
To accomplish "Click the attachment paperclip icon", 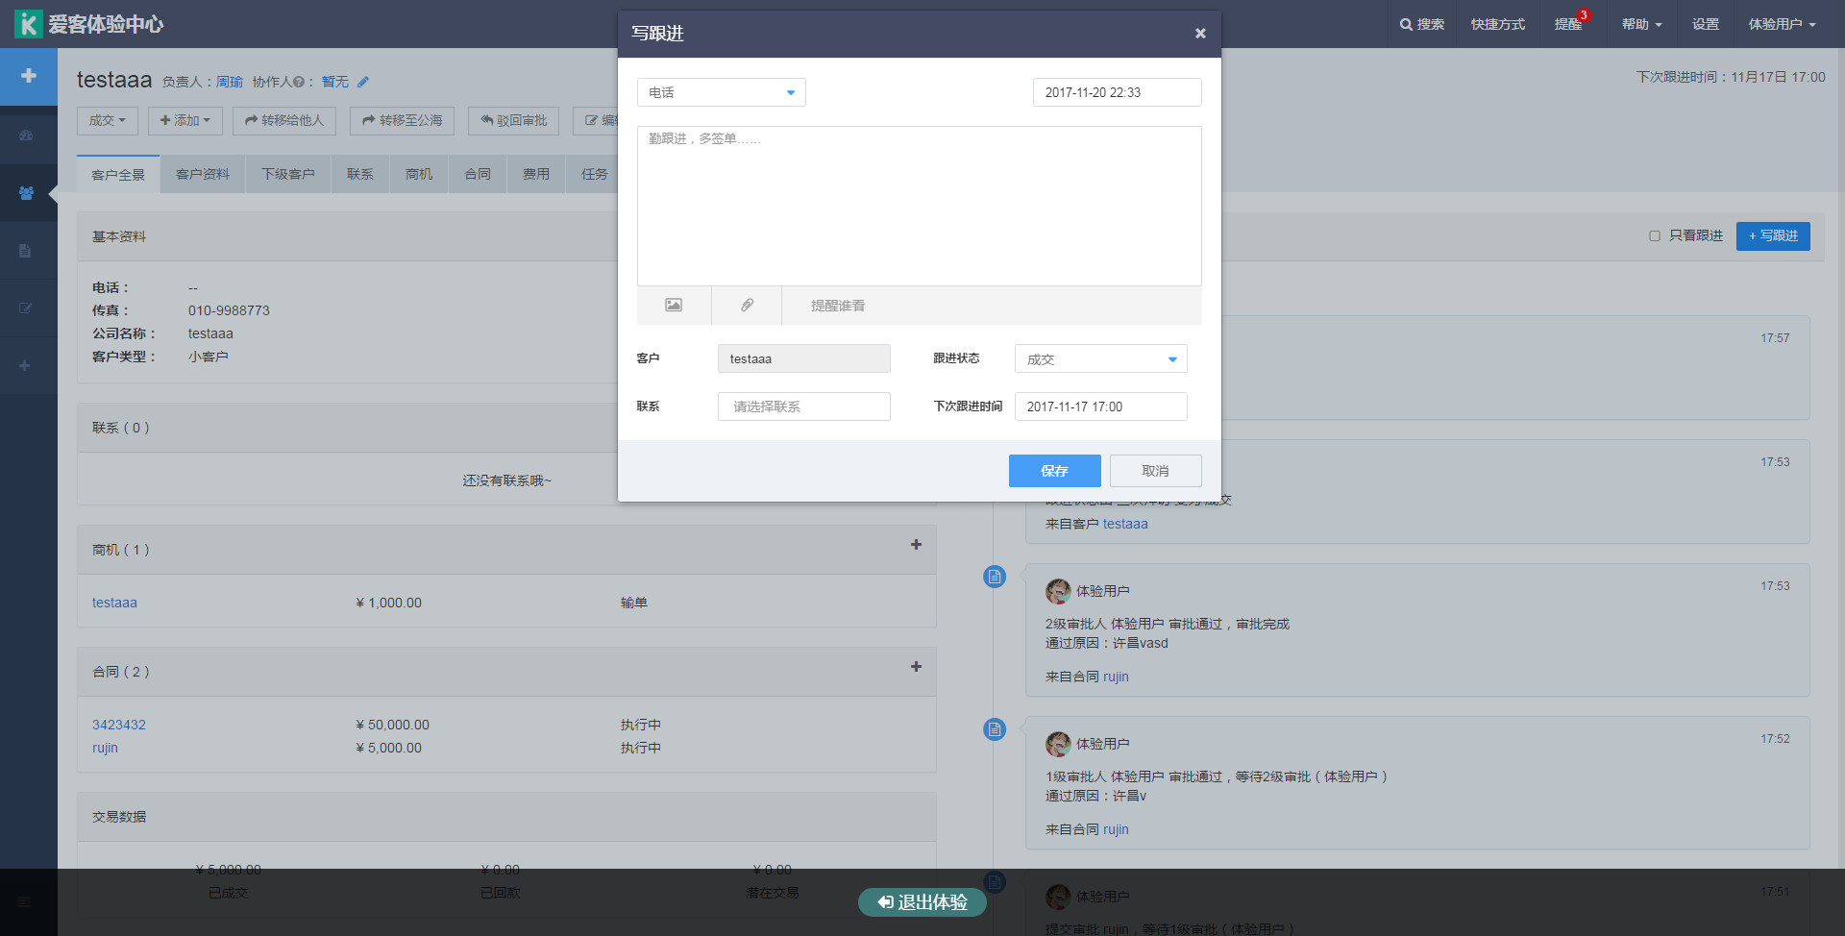I will 747,306.
